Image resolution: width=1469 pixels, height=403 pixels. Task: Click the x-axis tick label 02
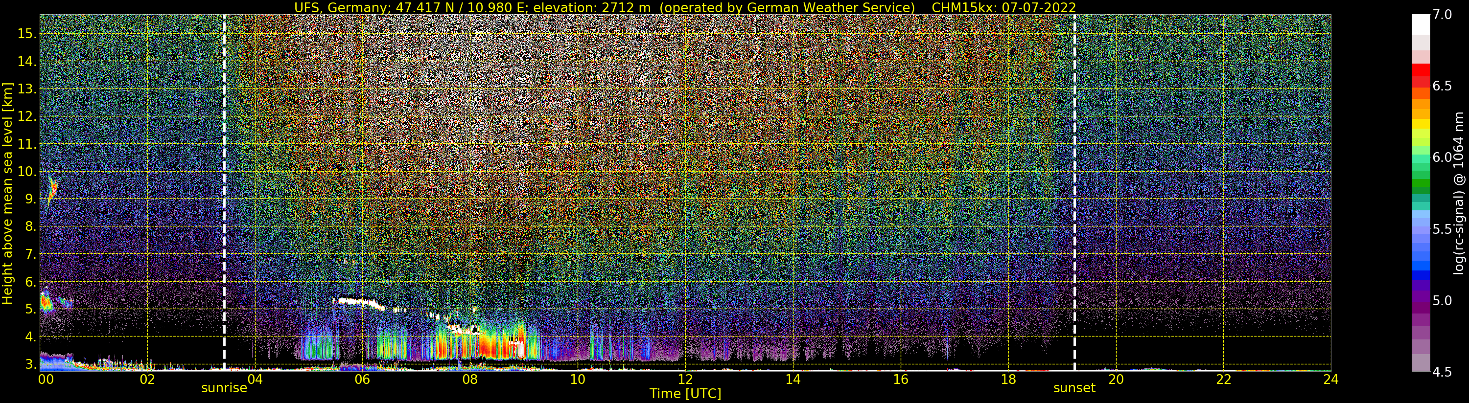point(147,380)
